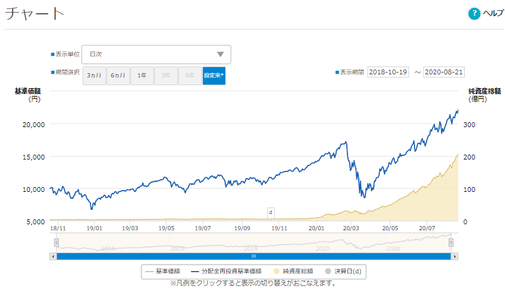
Task: Click the 20/03 x-axis label
Action: coord(350,228)
